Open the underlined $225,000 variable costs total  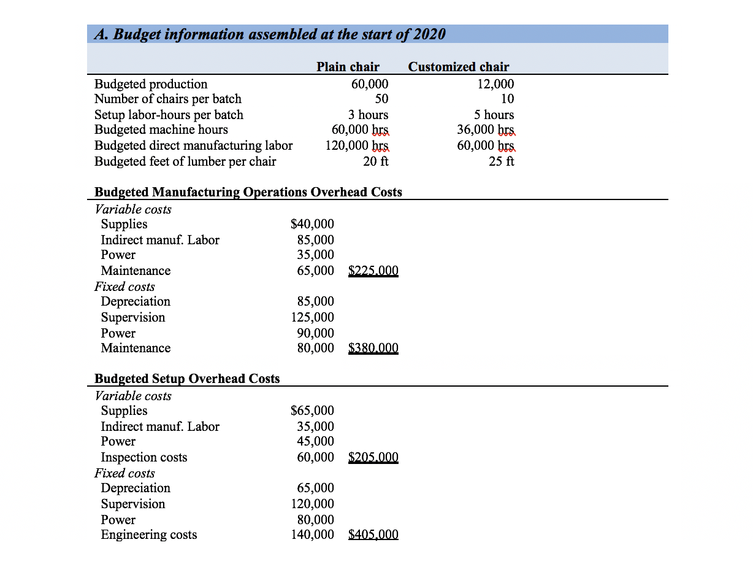[x=373, y=270]
